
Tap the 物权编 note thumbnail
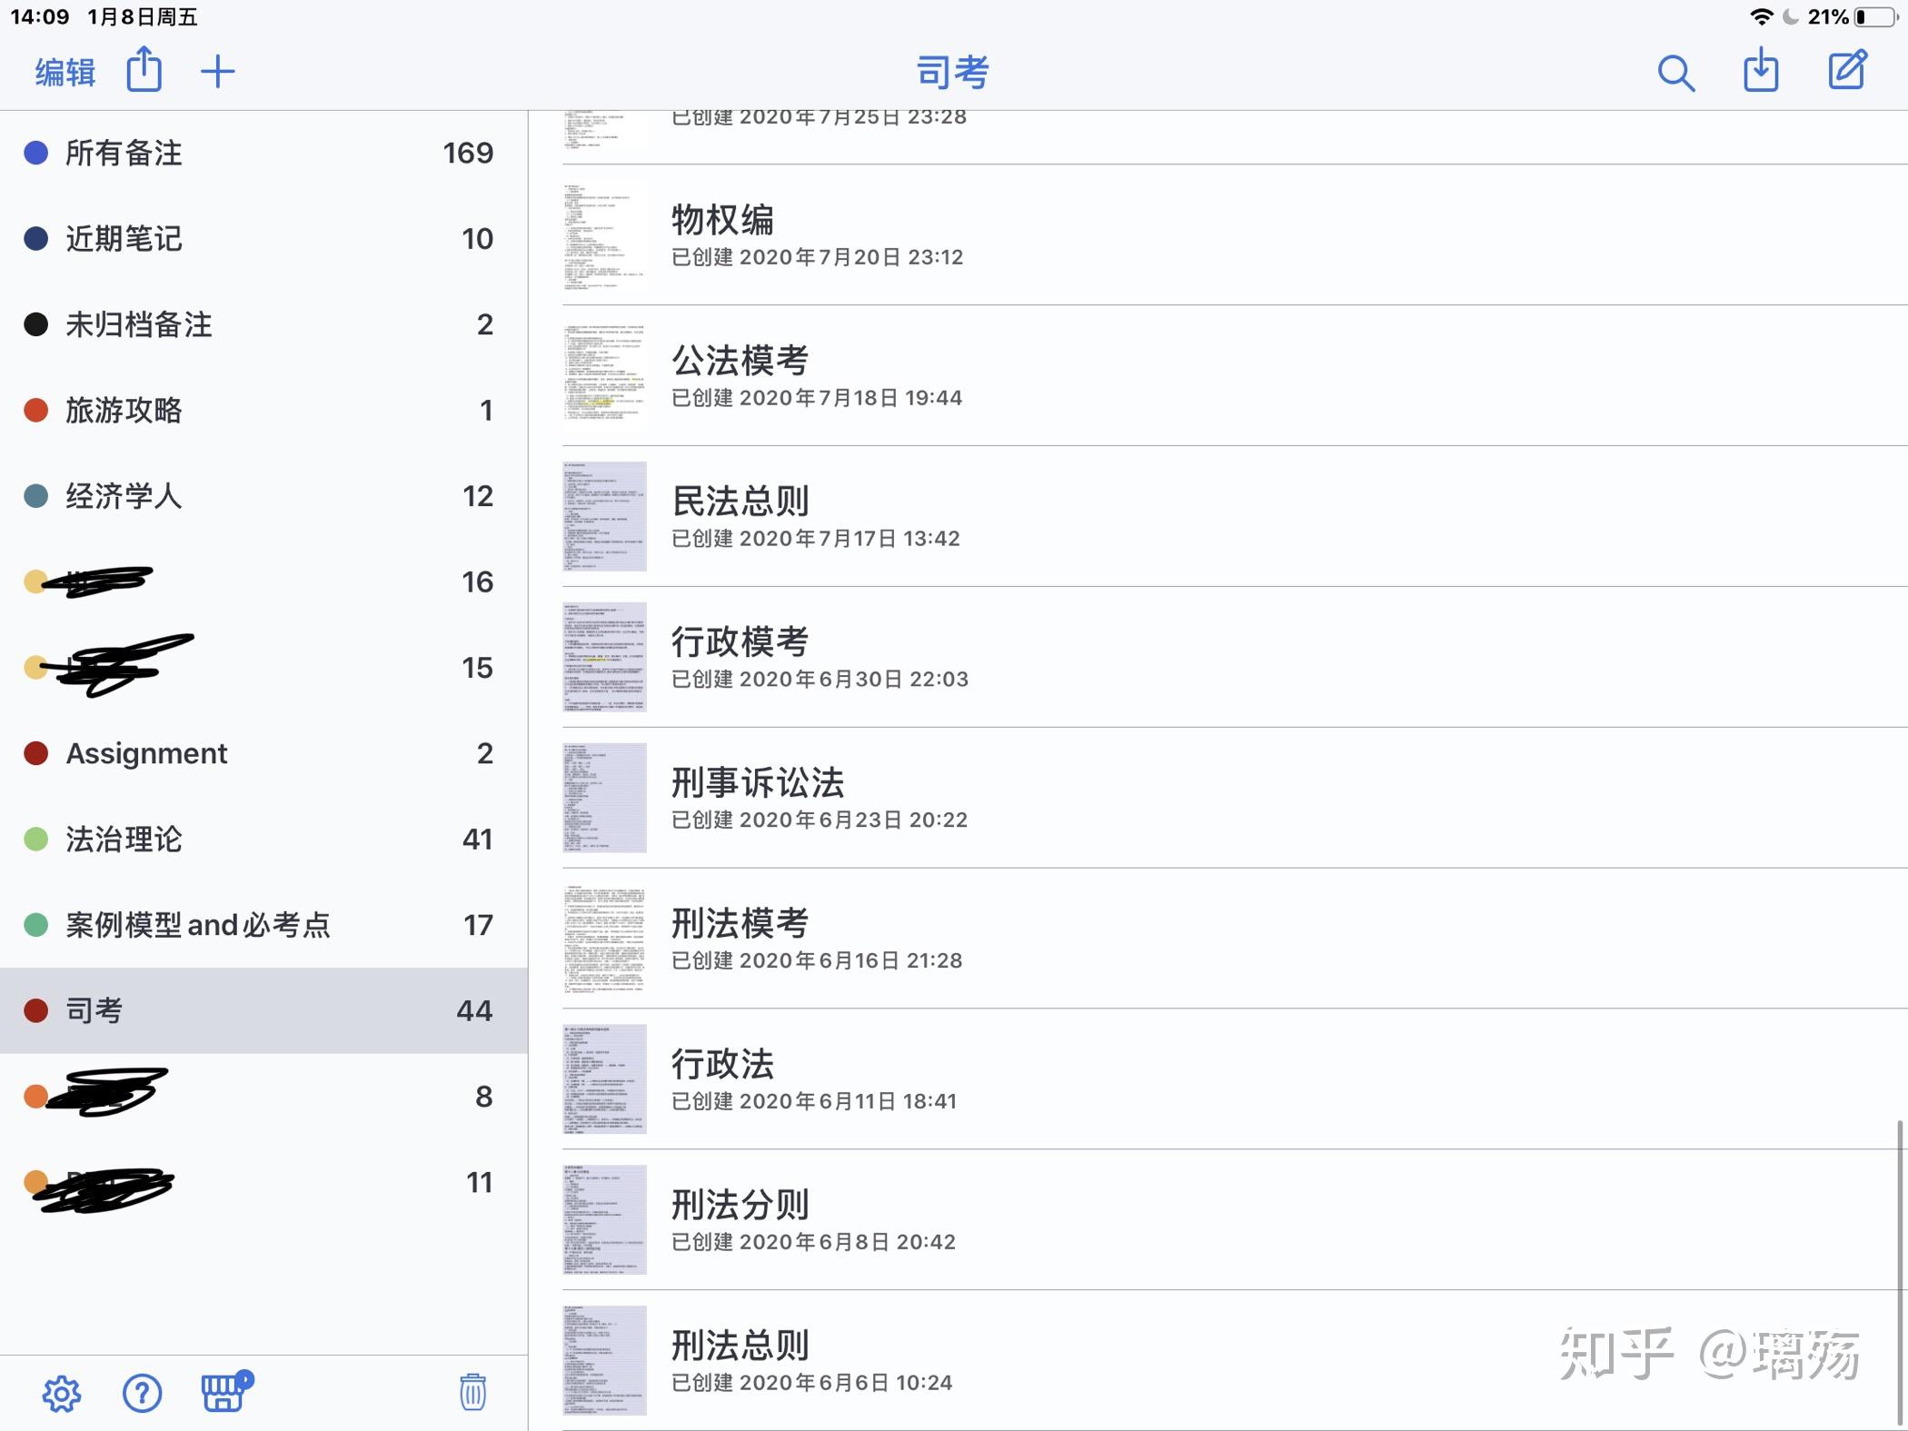(604, 234)
